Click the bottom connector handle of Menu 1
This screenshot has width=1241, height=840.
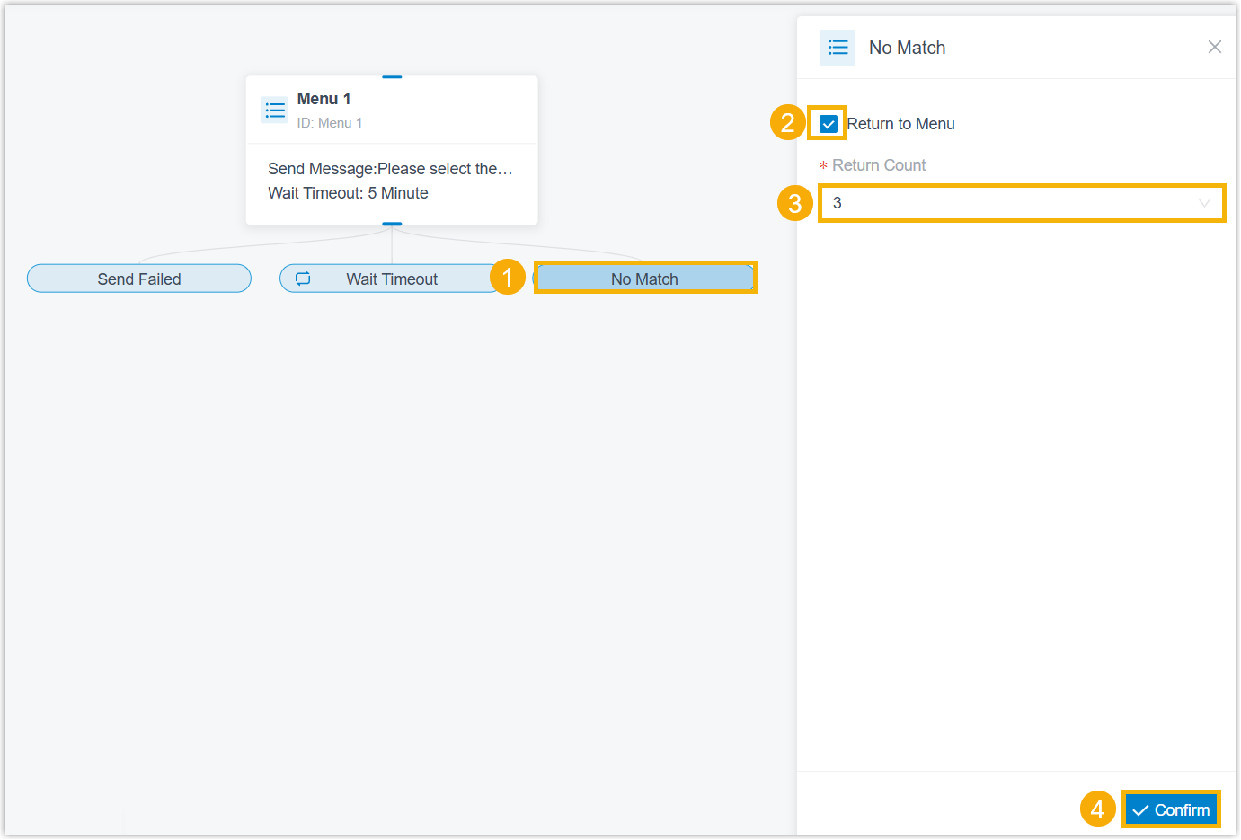(x=392, y=224)
